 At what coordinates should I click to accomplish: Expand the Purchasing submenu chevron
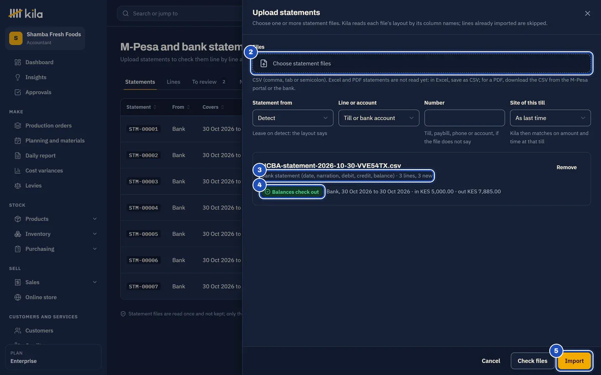[x=95, y=249]
